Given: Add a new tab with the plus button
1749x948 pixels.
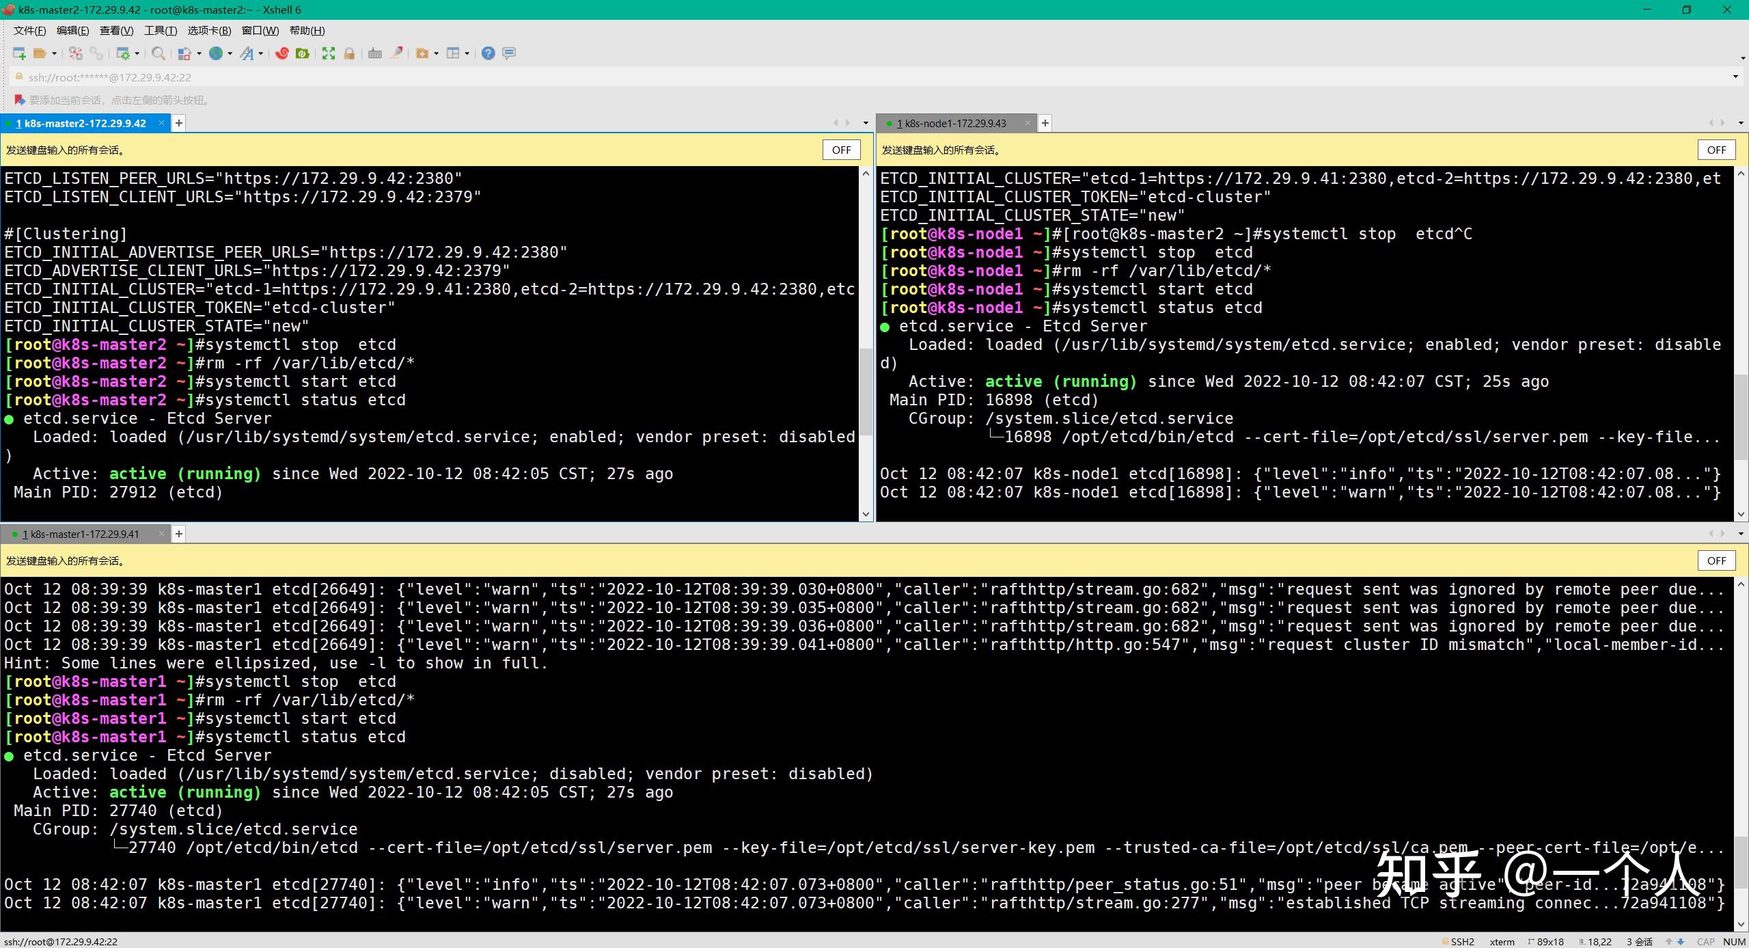Looking at the screenshot, I should [x=178, y=123].
